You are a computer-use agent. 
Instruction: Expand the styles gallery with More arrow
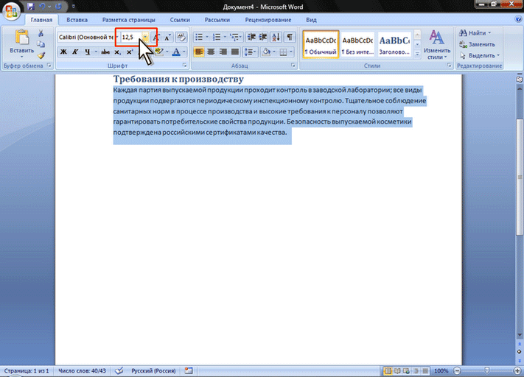tap(417, 54)
